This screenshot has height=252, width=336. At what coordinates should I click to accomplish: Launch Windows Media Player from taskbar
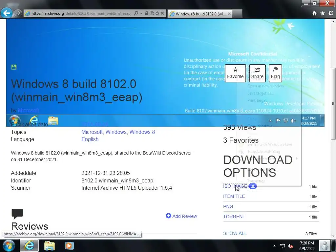click(69, 246)
